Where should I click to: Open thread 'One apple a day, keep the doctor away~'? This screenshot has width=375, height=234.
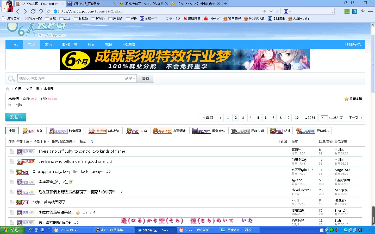pos(68,172)
